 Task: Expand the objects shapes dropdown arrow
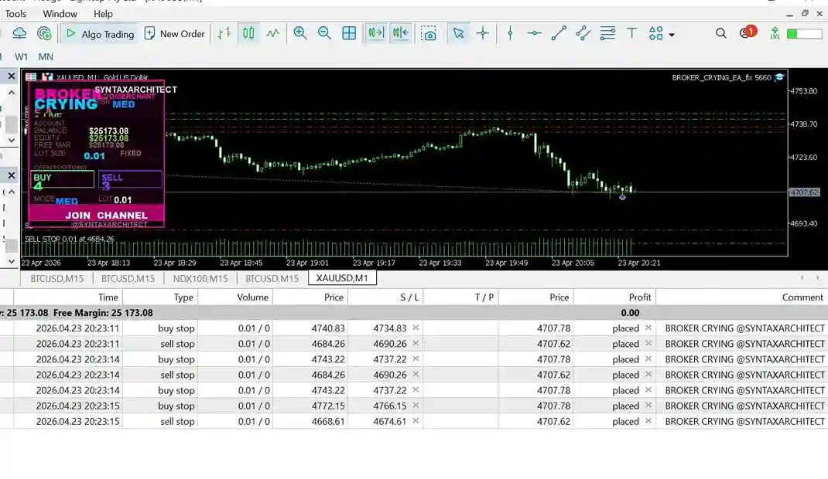672,35
